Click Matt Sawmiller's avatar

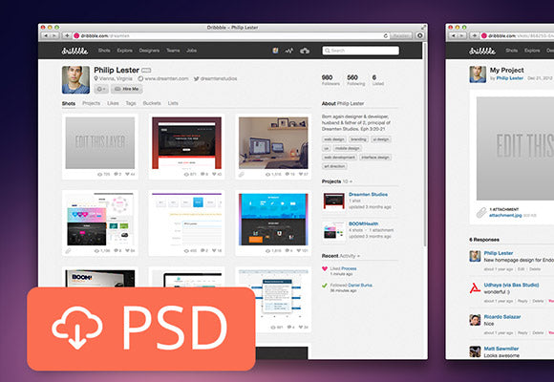475,351
